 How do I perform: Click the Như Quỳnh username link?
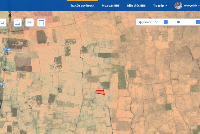(192, 5)
